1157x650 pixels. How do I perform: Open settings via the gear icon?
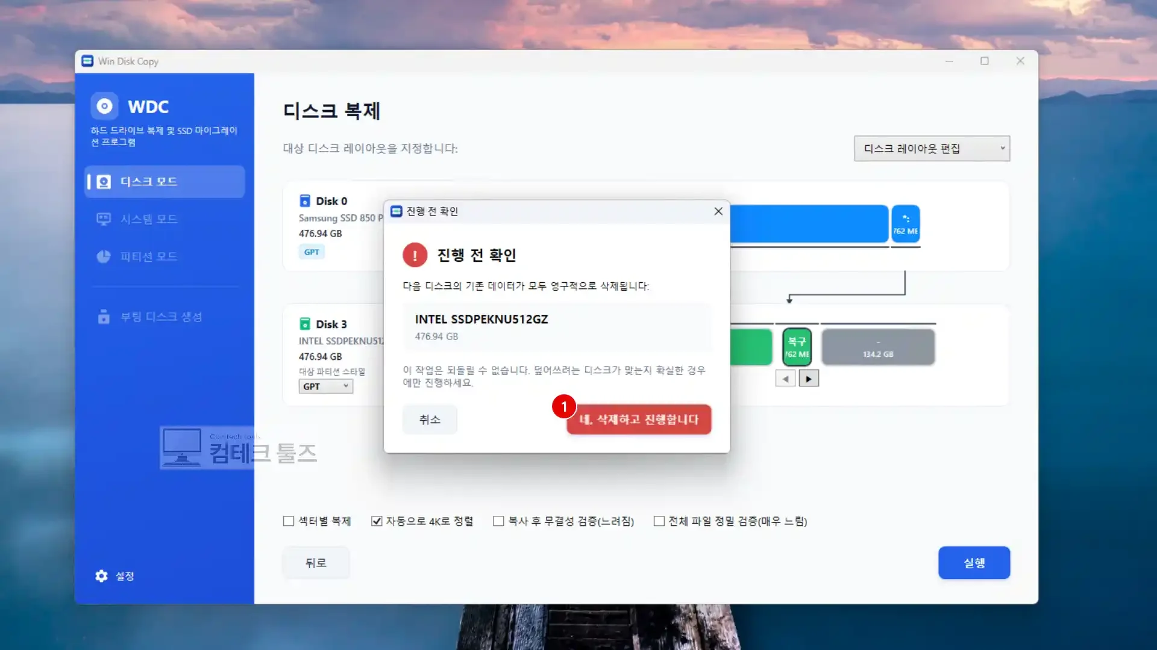[101, 576]
